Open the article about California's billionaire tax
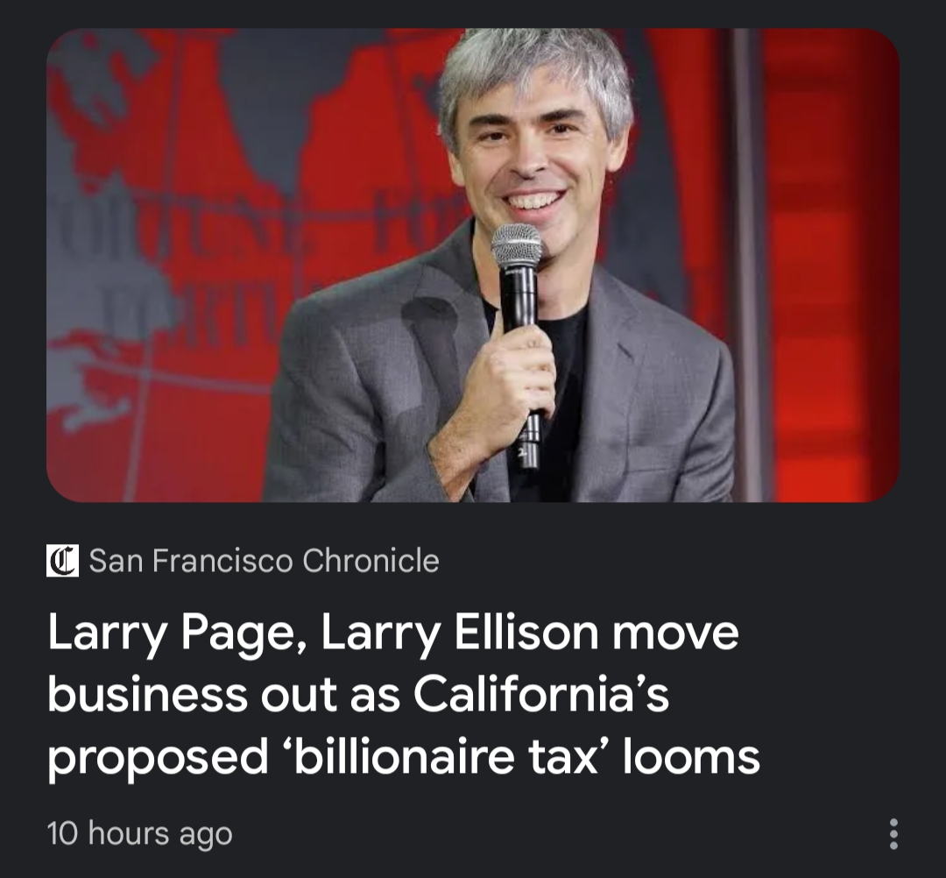 click(403, 695)
